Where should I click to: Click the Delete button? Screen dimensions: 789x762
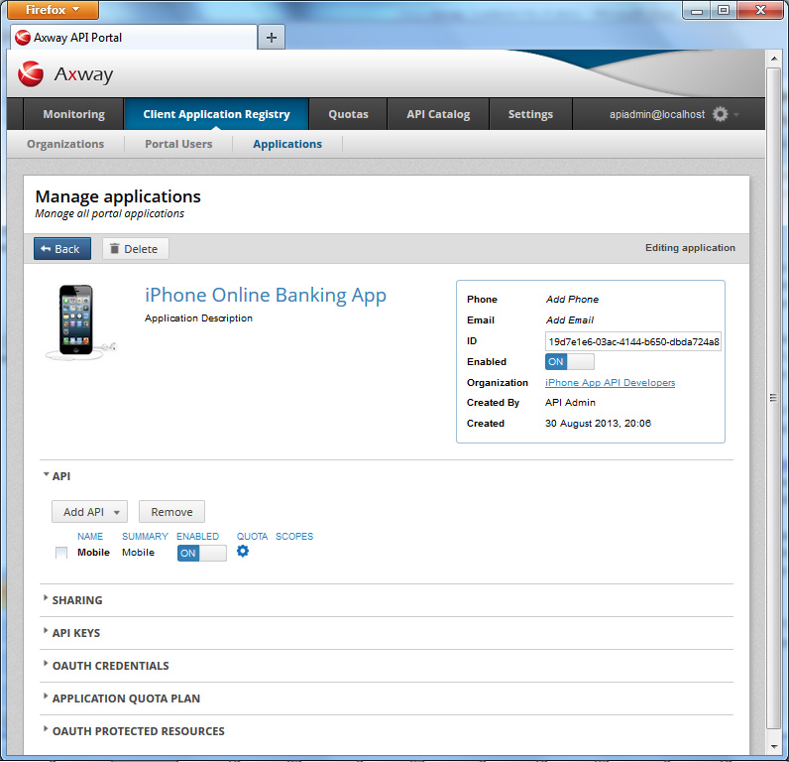(x=136, y=249)
